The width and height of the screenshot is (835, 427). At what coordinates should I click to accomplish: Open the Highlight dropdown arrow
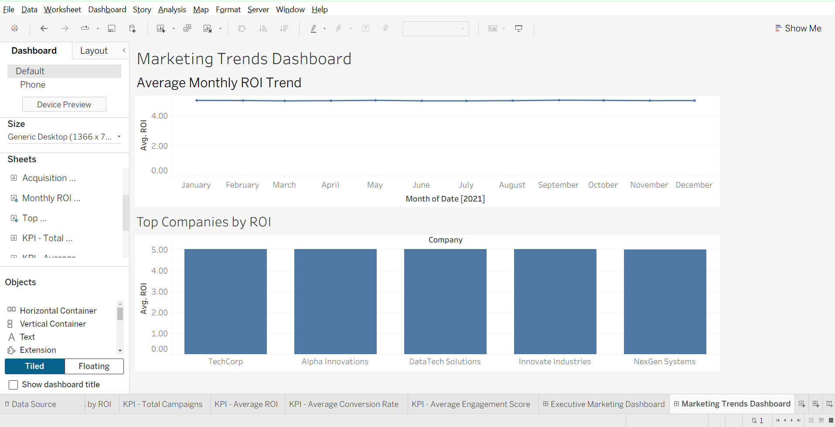324,29
